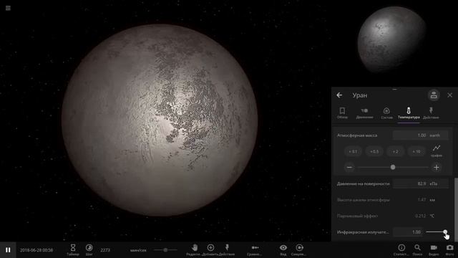Open the °C greenhouse effect units

(x=432, y=216)
